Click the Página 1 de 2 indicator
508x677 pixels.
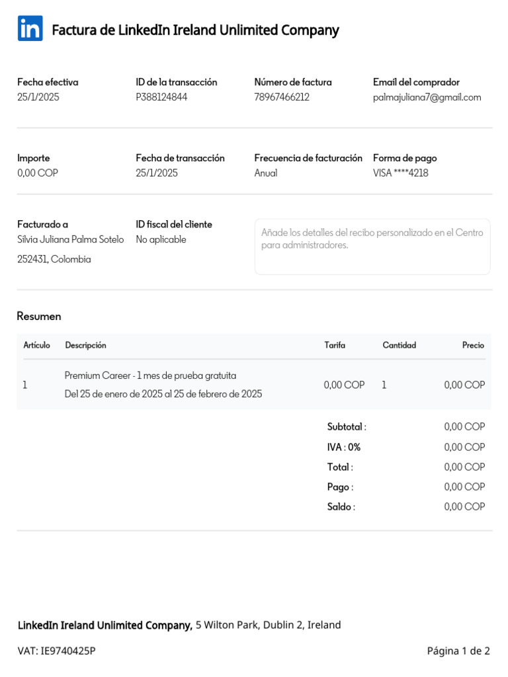pos(458,651)
